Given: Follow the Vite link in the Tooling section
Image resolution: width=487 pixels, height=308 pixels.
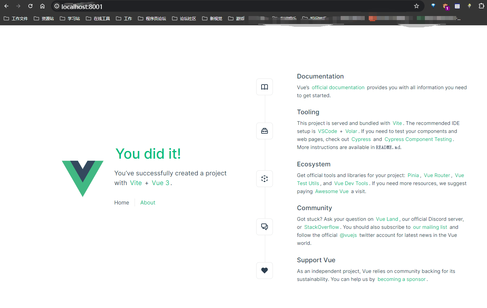Looking at the screenshot, I should [397, 123].
